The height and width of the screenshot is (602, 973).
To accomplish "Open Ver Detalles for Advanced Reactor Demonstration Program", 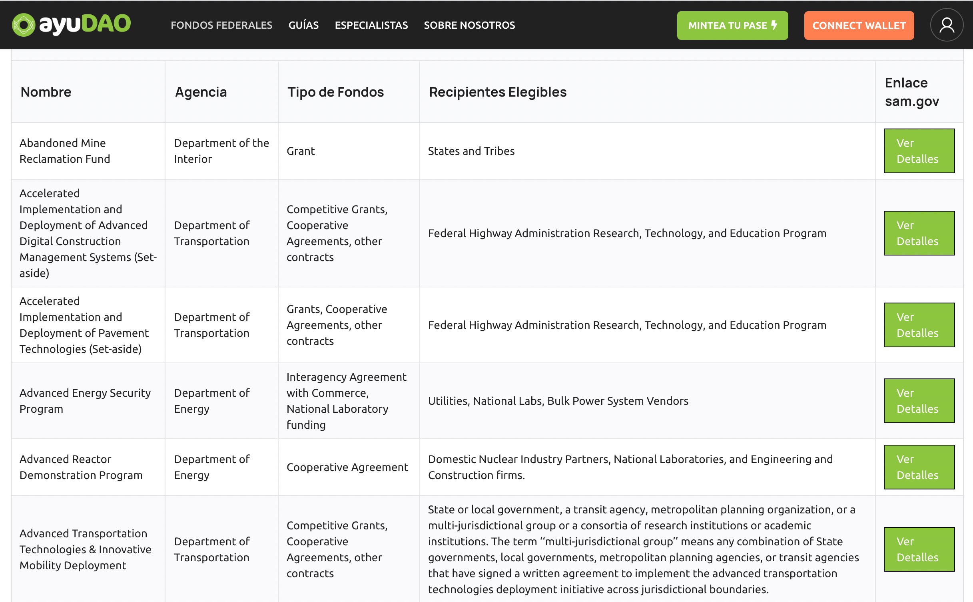I will click(x=919, y=467).
